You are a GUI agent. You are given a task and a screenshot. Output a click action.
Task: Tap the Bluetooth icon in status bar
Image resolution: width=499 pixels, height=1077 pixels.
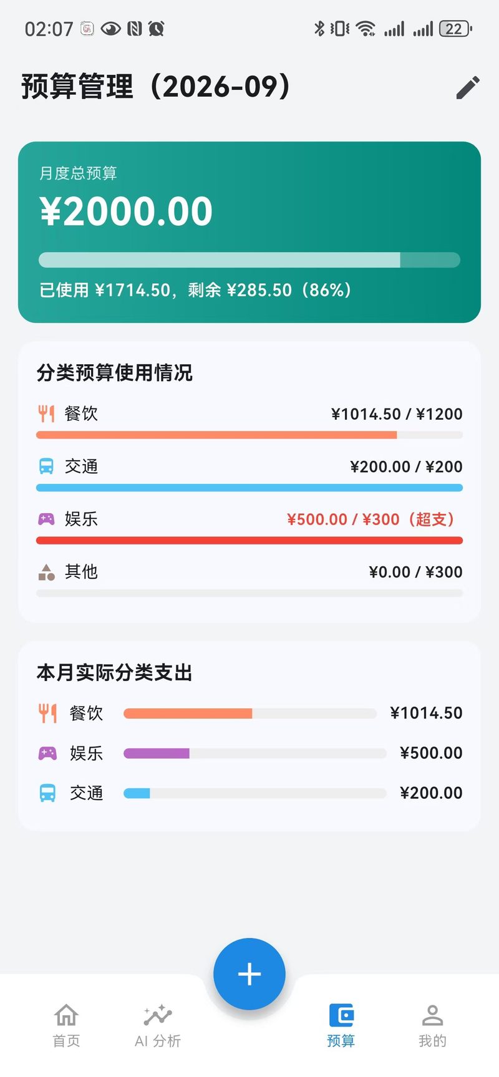point(319,28)
